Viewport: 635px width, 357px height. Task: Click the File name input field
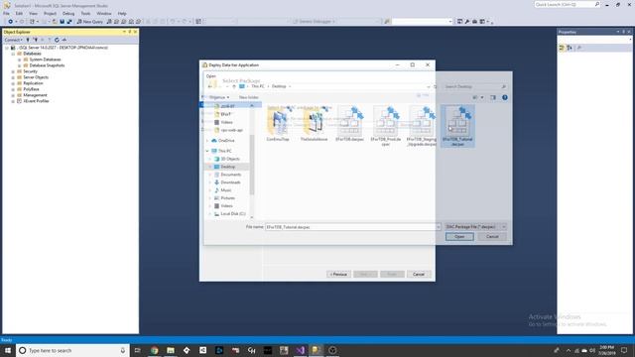tap(353, 227)
